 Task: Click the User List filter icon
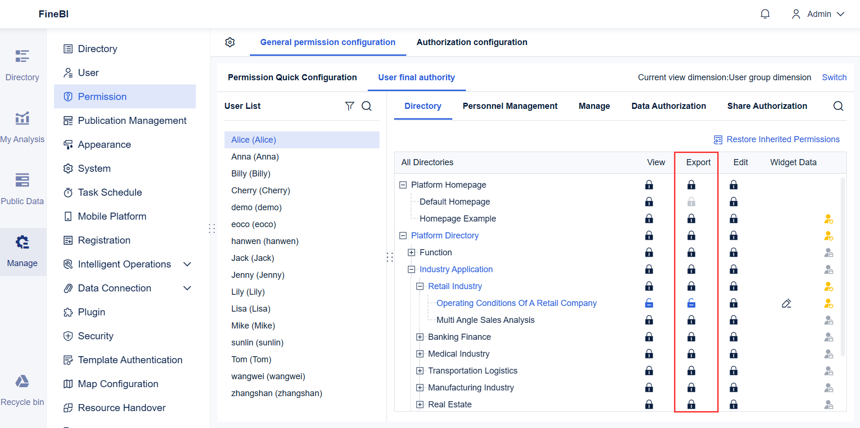(349, 106)
